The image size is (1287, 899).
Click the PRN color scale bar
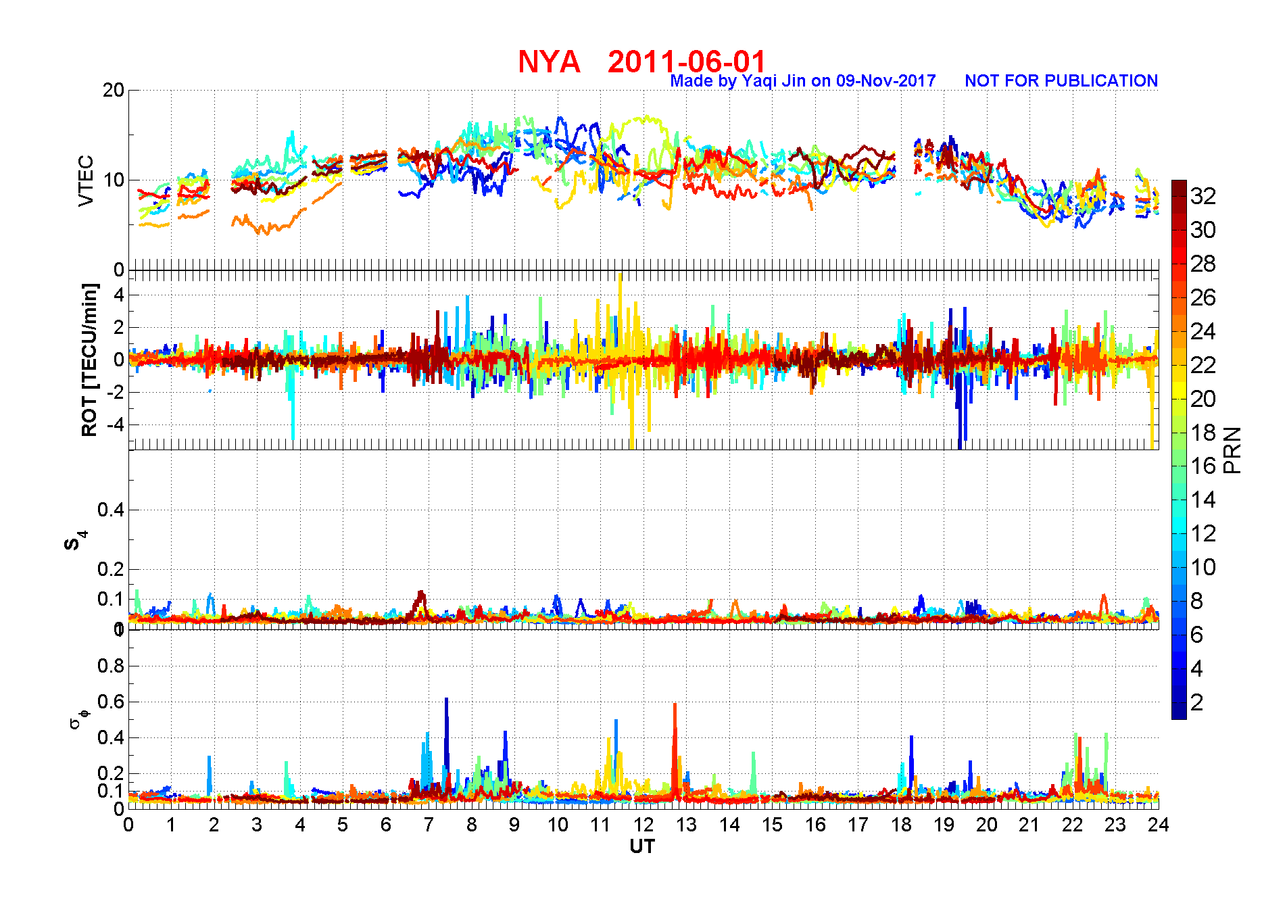coord(1179,449)
